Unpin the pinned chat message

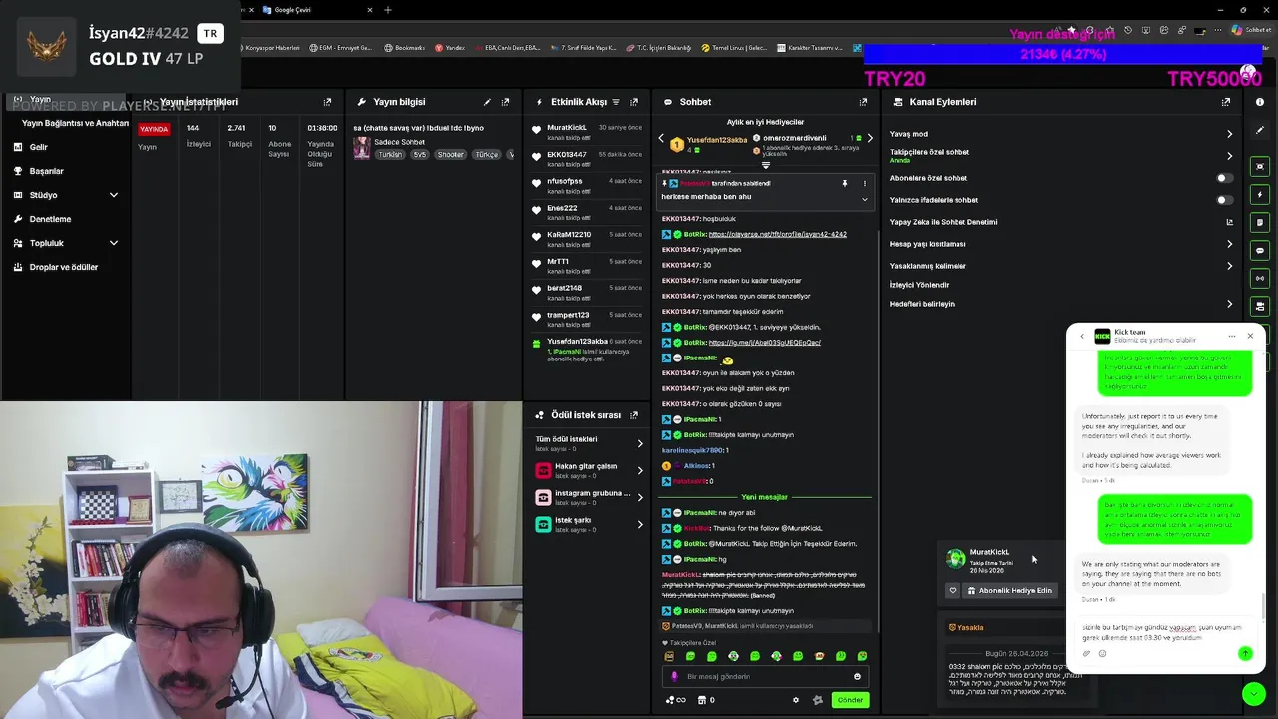[845, 184]
